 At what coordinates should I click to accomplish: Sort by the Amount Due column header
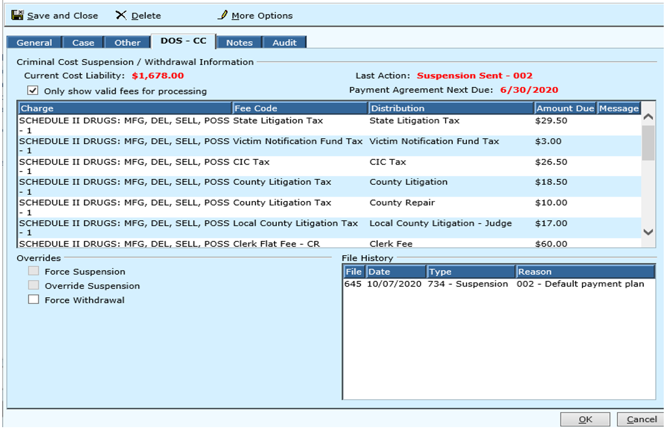[565, 108]
